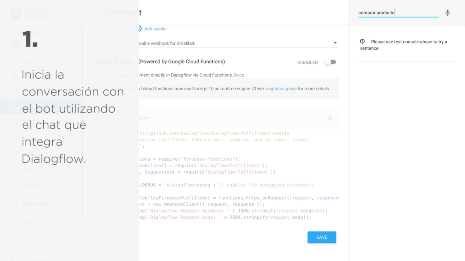Focus the 'comprar producto' test console input
This screenshot has width=465, height=261.
[398, 13]
